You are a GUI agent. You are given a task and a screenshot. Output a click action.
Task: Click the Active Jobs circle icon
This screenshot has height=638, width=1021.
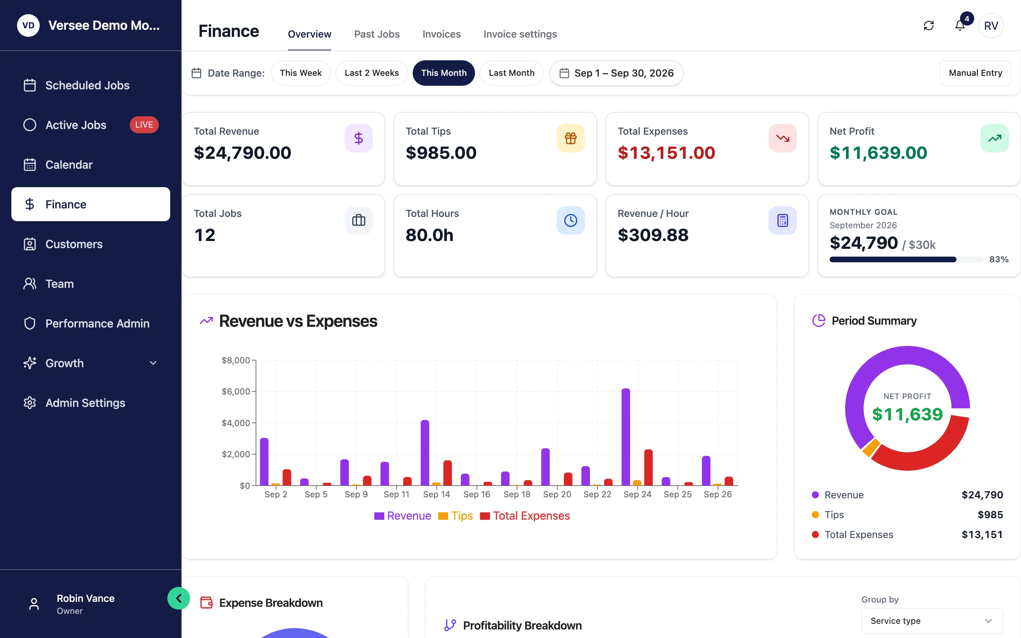[29, 125]
